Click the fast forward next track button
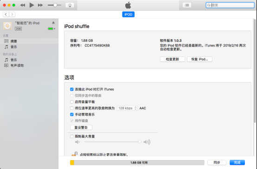This screenshot has height=169, width=257. (x=40, y=5)
